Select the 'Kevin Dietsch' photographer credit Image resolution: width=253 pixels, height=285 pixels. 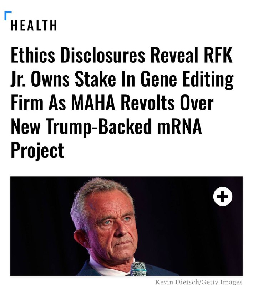[x=177, y=282]
